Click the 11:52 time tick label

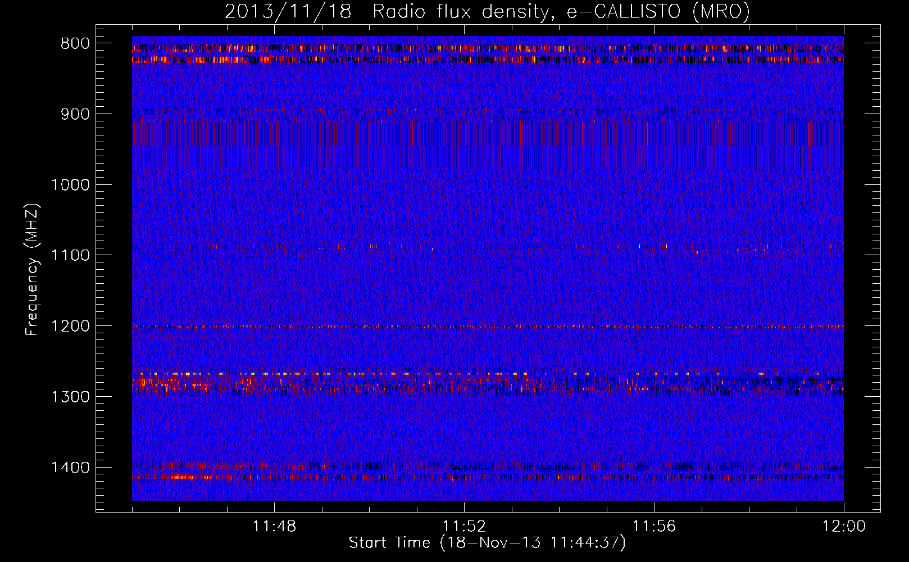tap(464, 527)
